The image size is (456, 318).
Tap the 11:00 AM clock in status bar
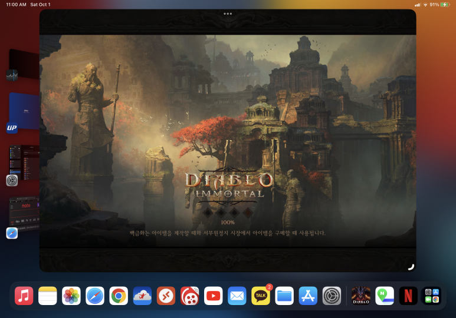(x=16, y=5)
